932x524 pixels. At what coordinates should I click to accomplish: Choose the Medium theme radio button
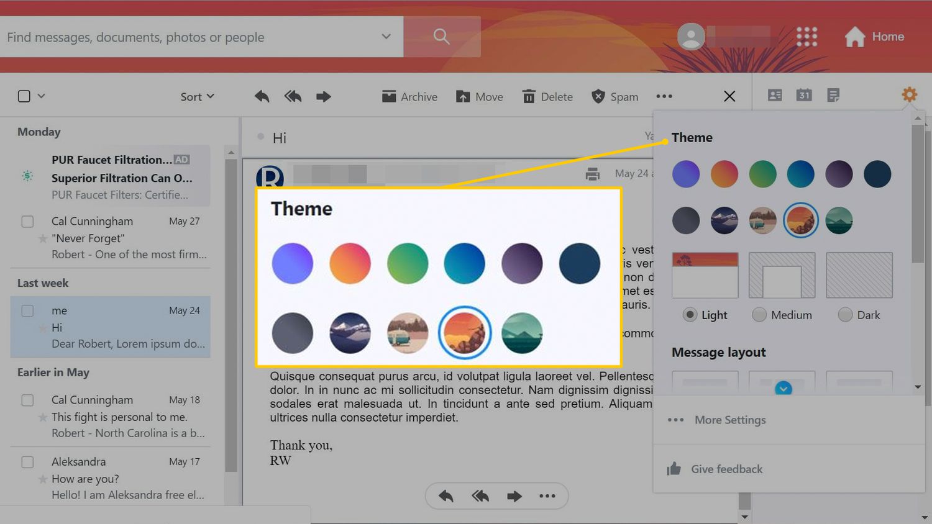(x=759, y=315)
